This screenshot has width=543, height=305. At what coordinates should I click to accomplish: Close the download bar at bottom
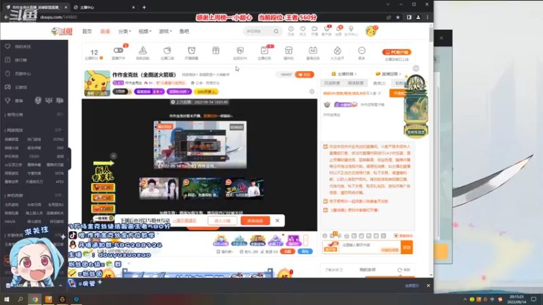coord(428,285)
